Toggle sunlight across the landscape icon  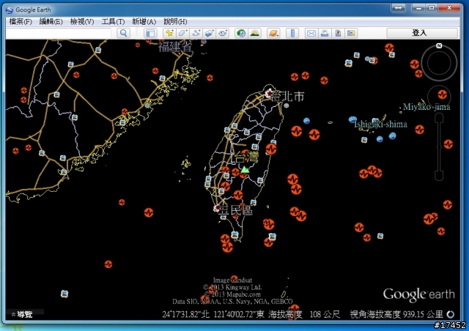(x=255, y=33)
